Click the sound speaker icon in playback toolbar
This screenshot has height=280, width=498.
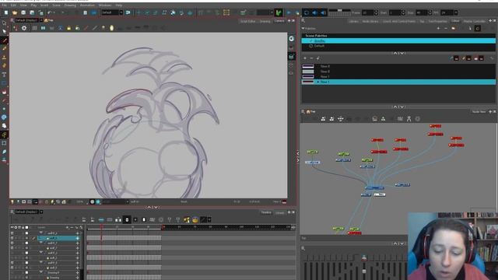314,12
